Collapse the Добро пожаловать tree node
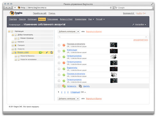 click(13, 35)
